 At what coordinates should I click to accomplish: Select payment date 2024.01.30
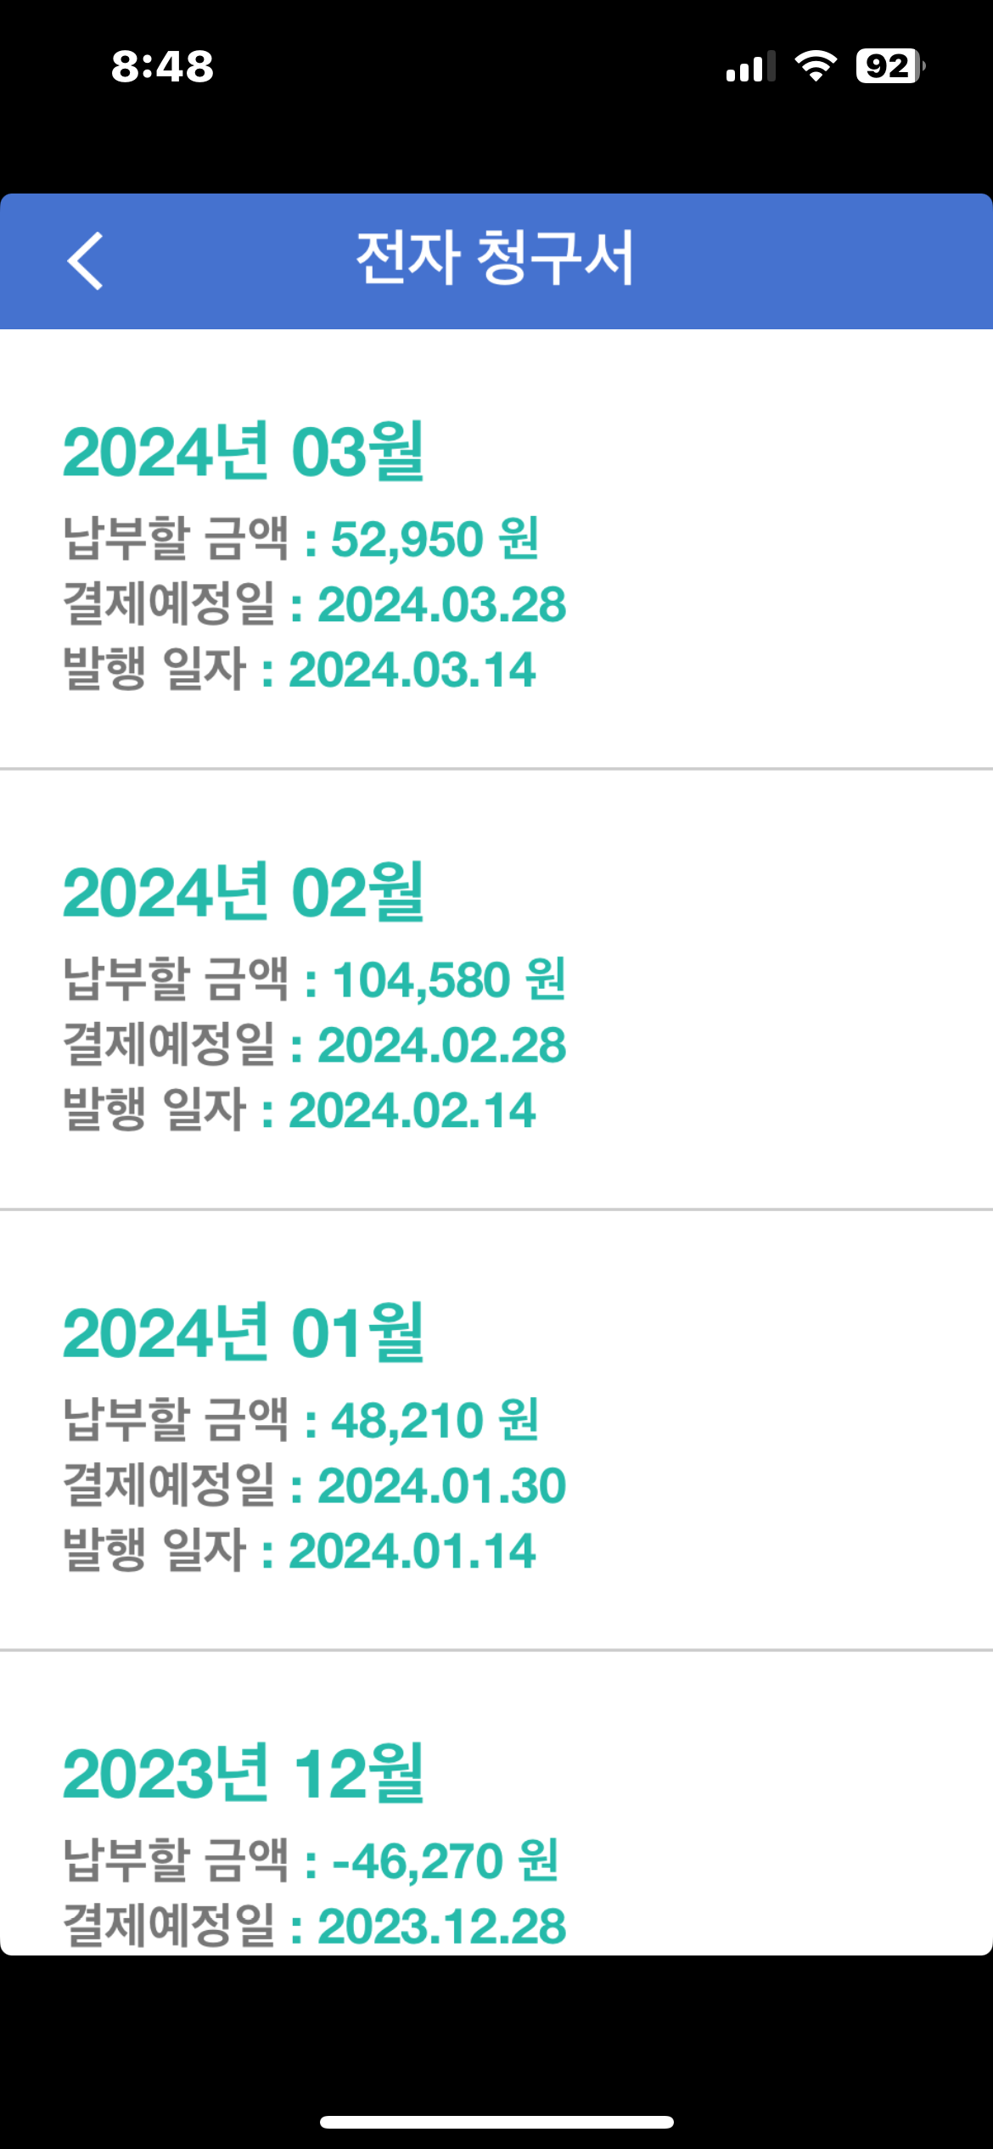pyautogui.click(x=441, y=1485)
